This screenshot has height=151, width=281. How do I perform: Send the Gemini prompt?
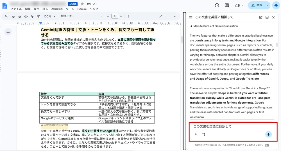(x=268, y=134)
